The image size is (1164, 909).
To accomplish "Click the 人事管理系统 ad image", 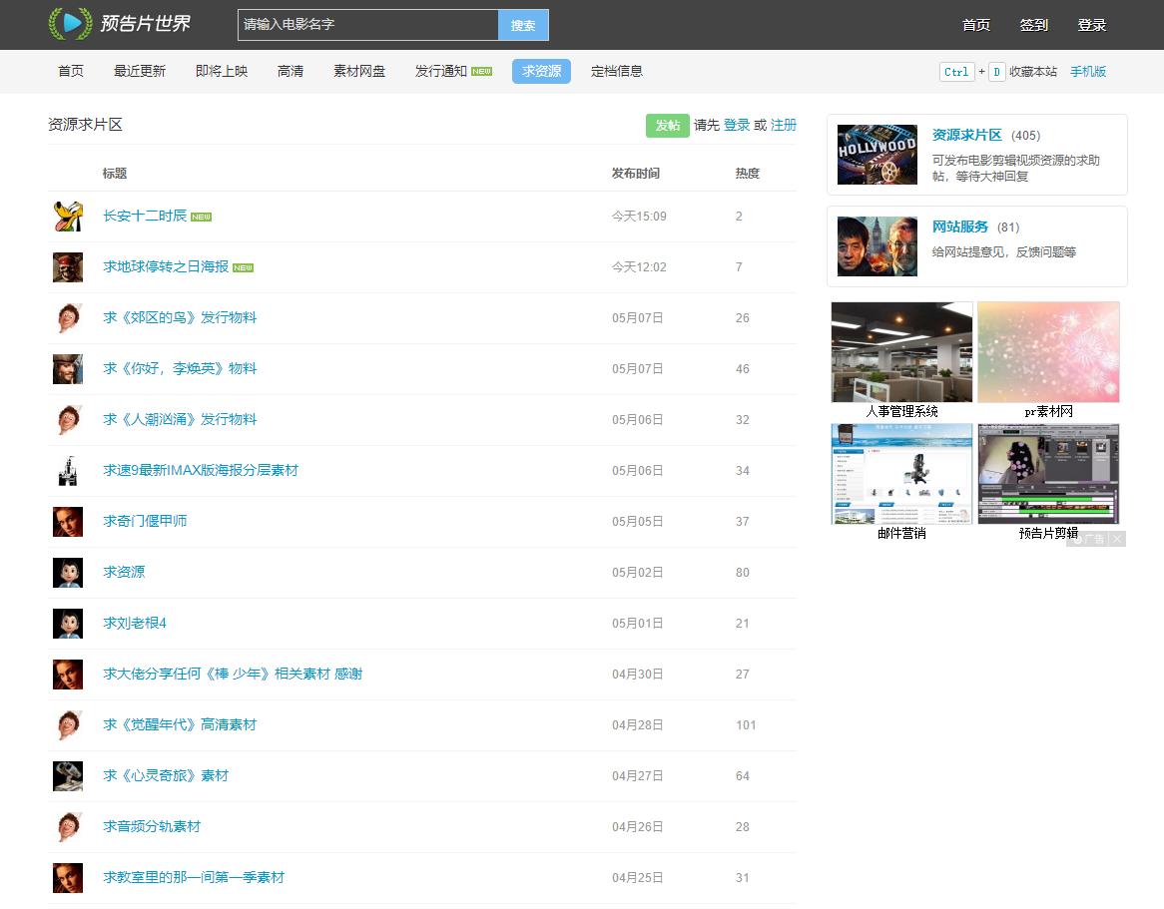I will click(901, 352).
